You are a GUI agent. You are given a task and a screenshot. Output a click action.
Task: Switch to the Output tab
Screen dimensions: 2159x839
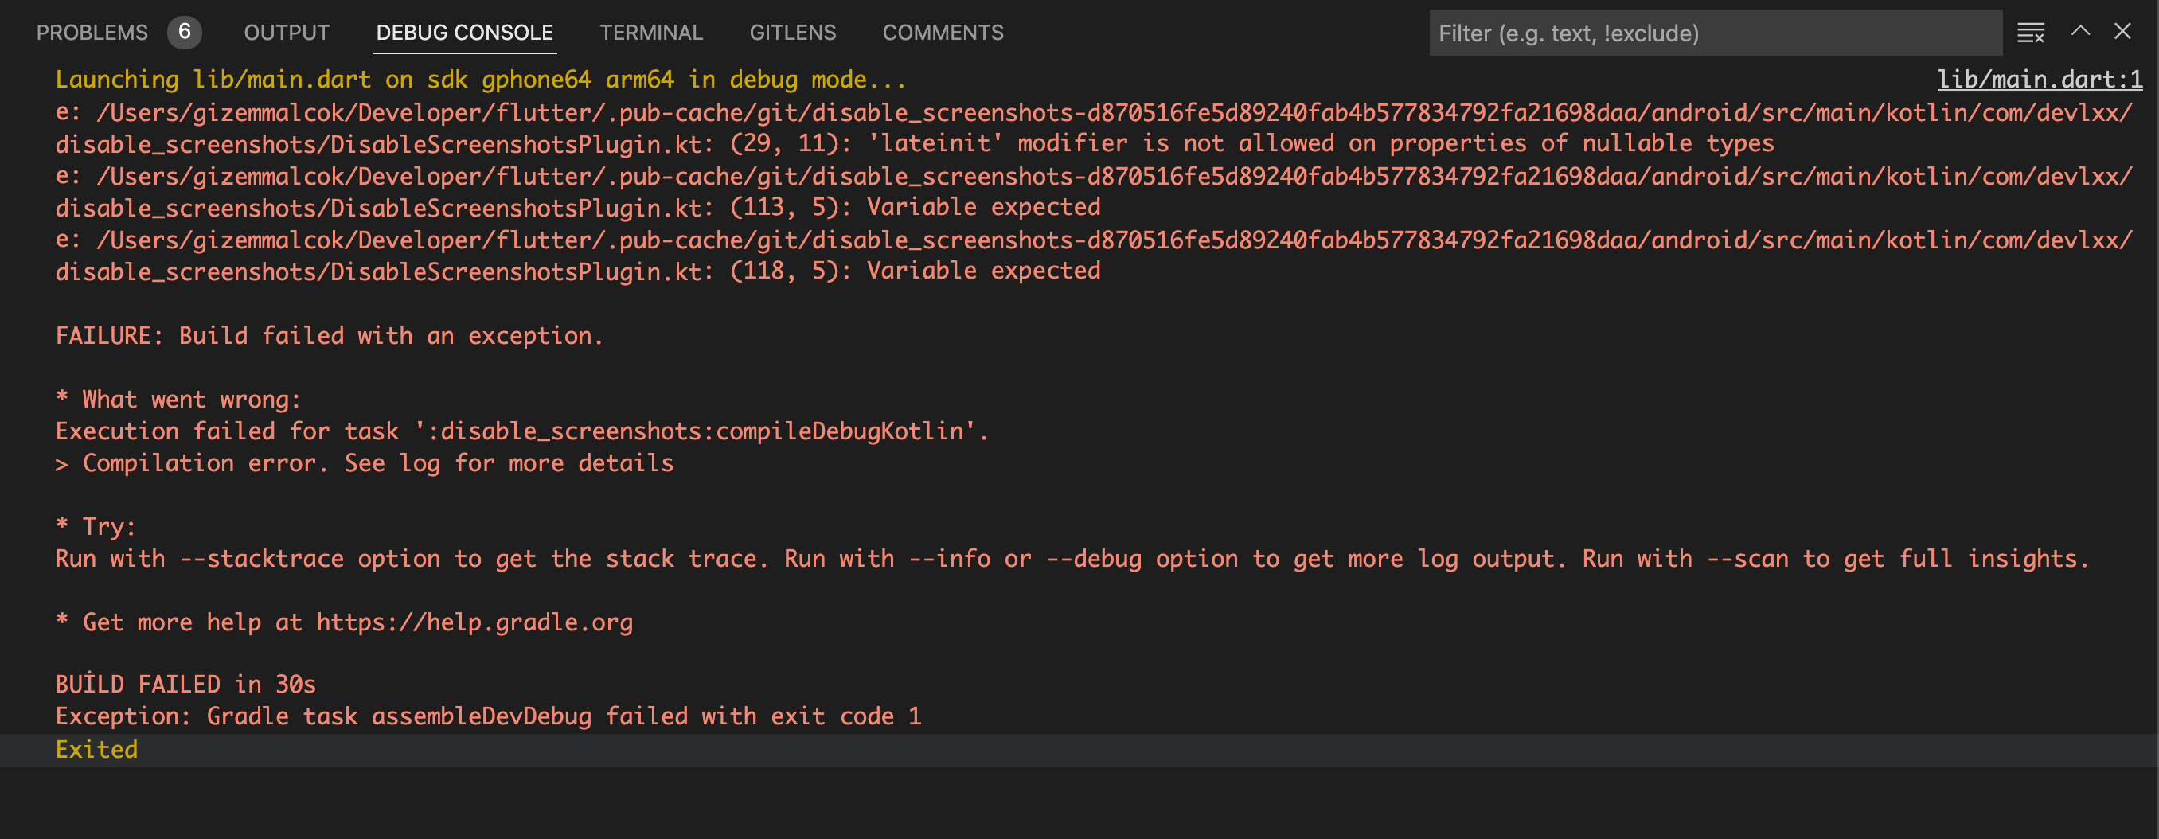287,33
